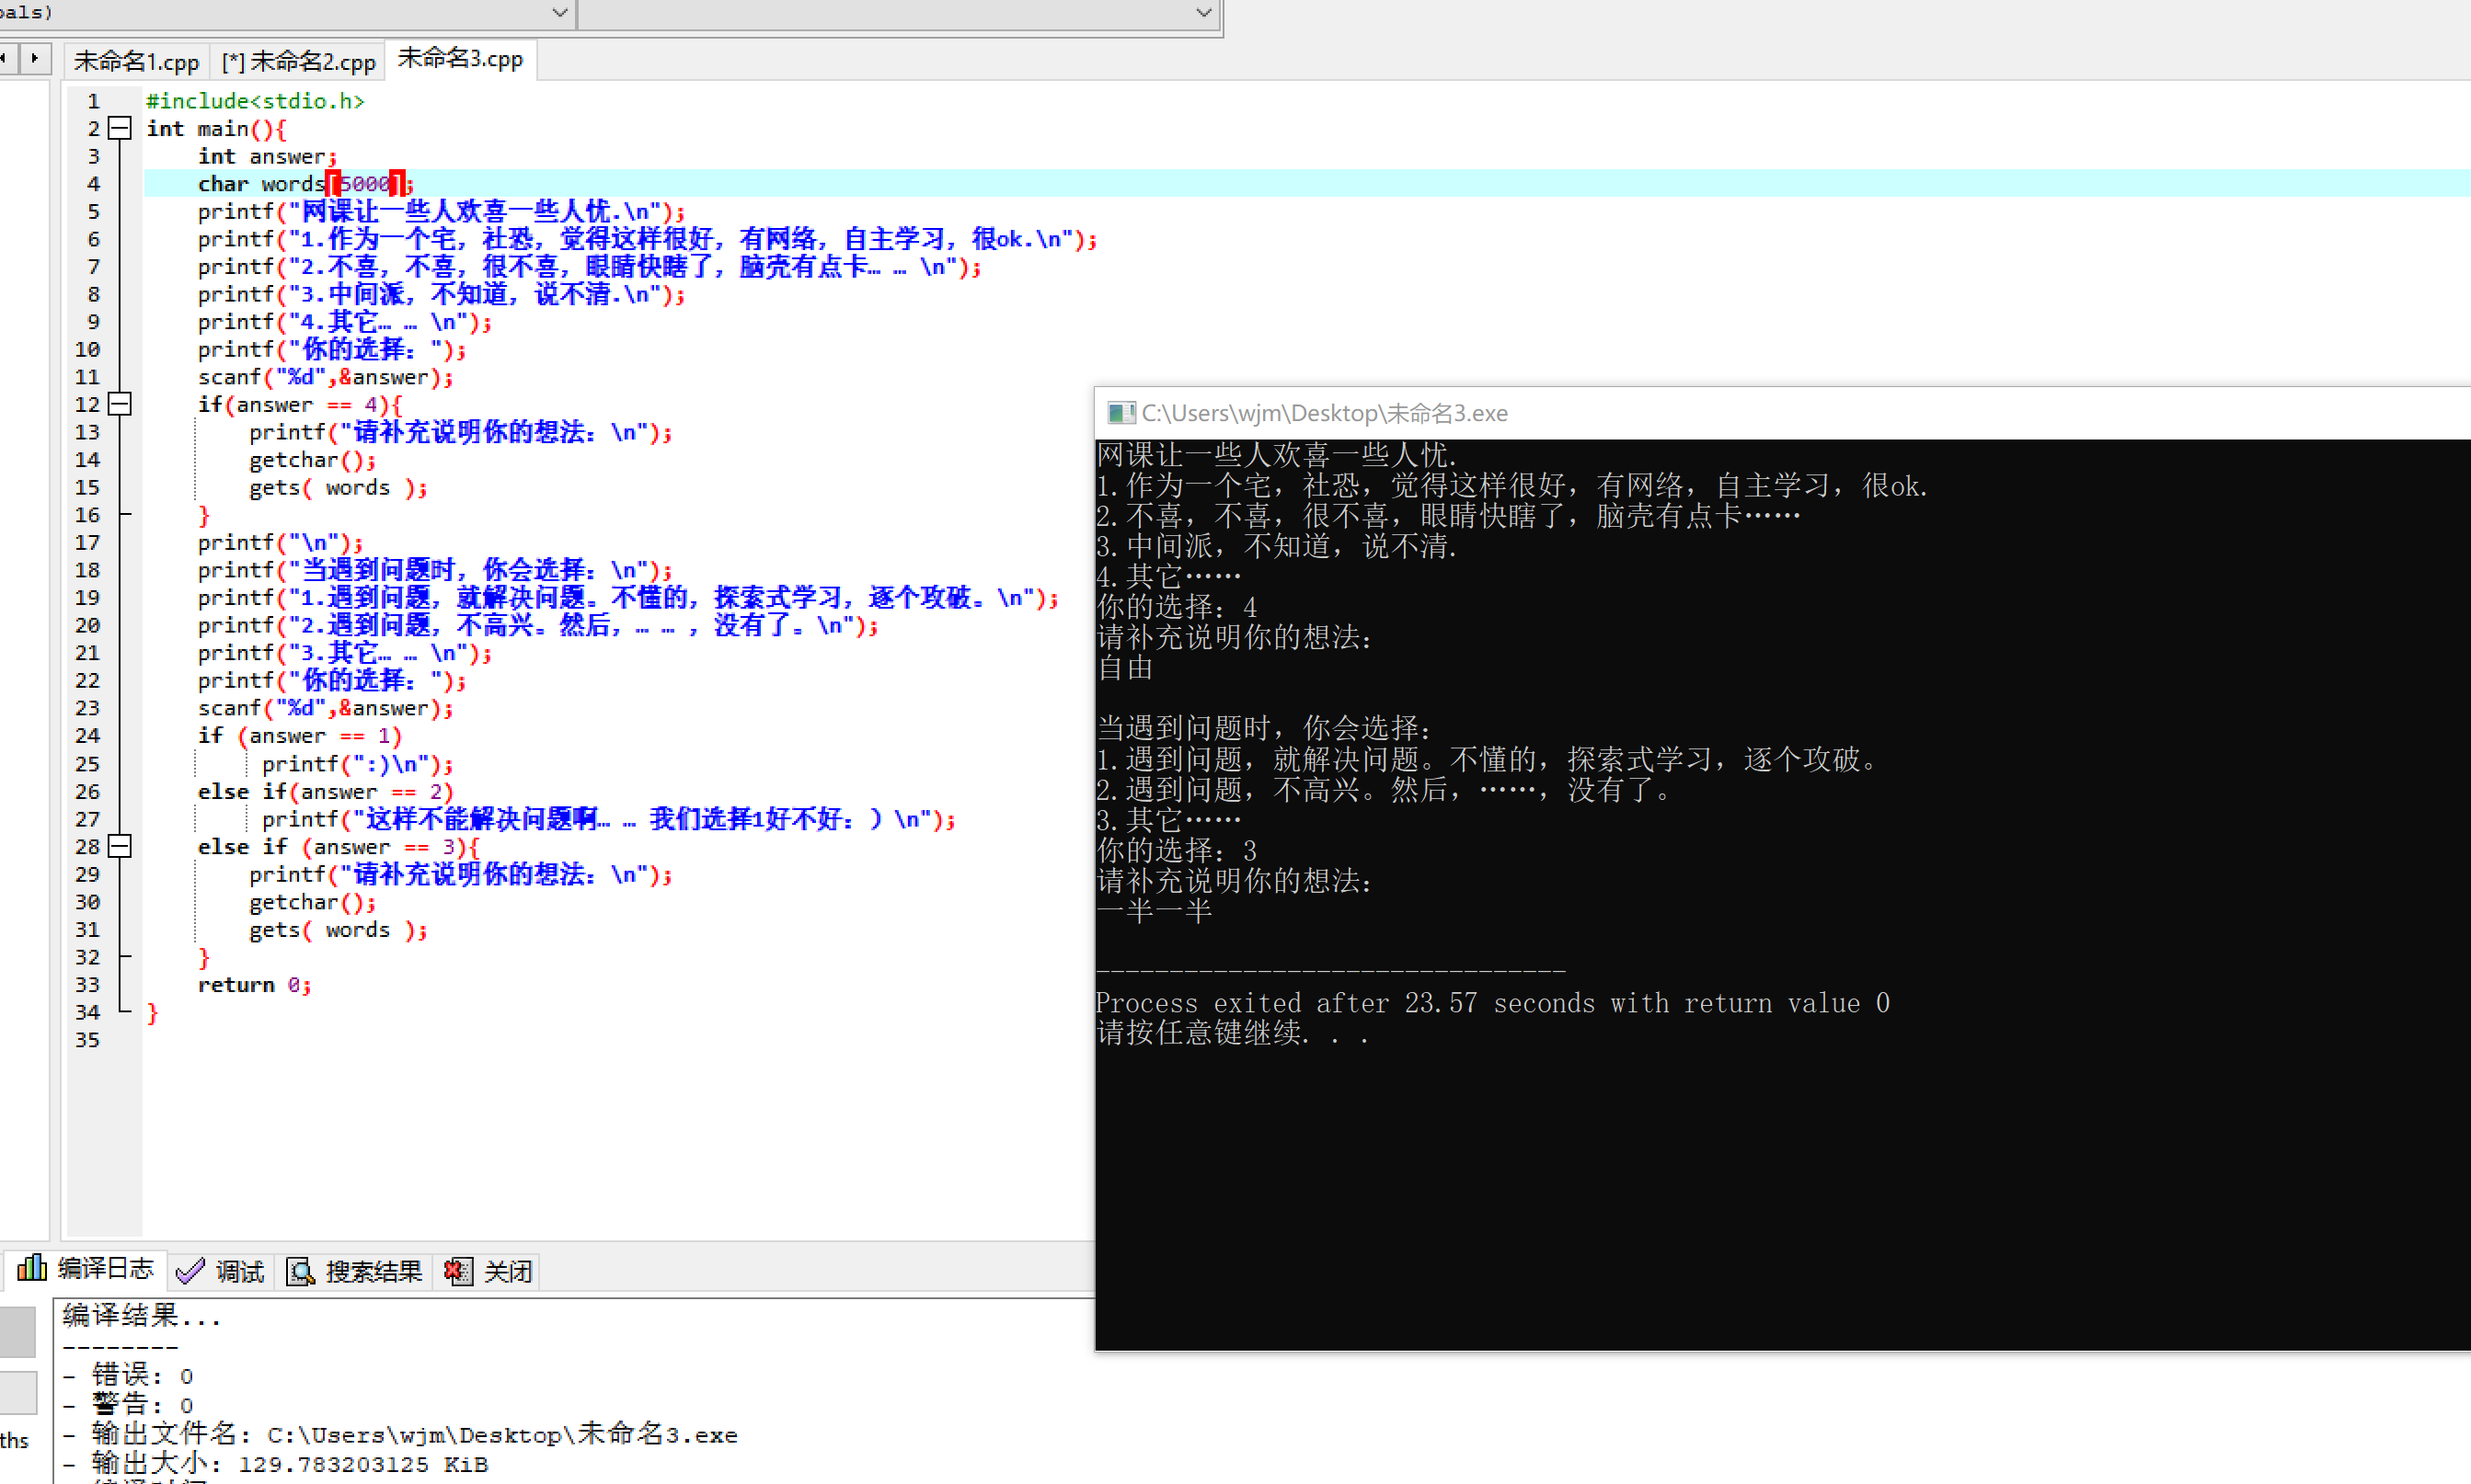
Task: Click the red X icon of the 关闭 tab
Action: 458,1271
